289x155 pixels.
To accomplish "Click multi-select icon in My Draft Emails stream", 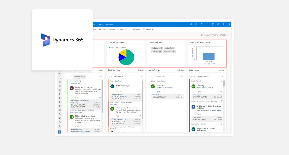I will (182, 77).
